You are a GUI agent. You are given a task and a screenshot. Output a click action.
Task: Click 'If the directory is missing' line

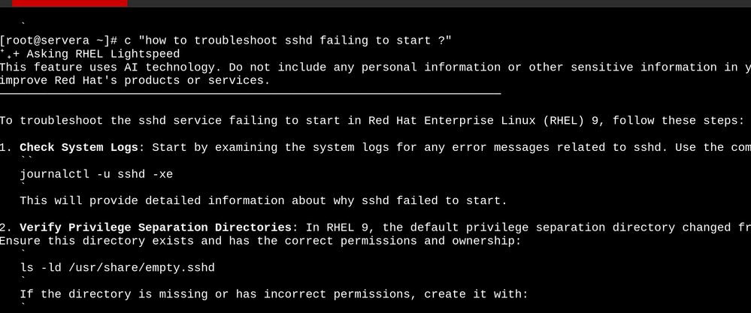click(274, 293)
